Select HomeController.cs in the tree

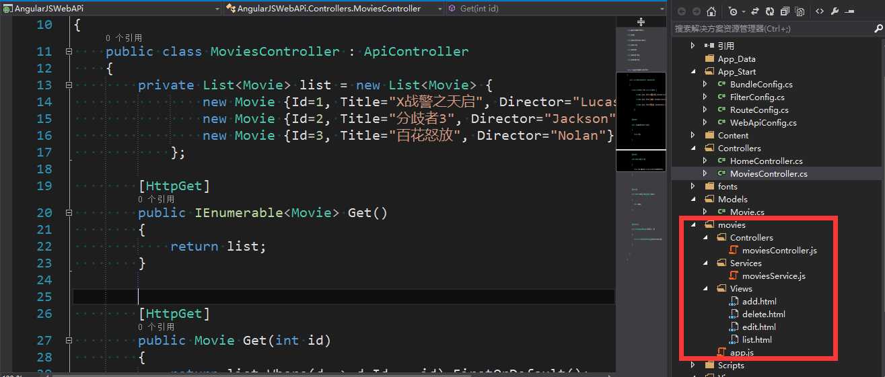coord(766,161)
